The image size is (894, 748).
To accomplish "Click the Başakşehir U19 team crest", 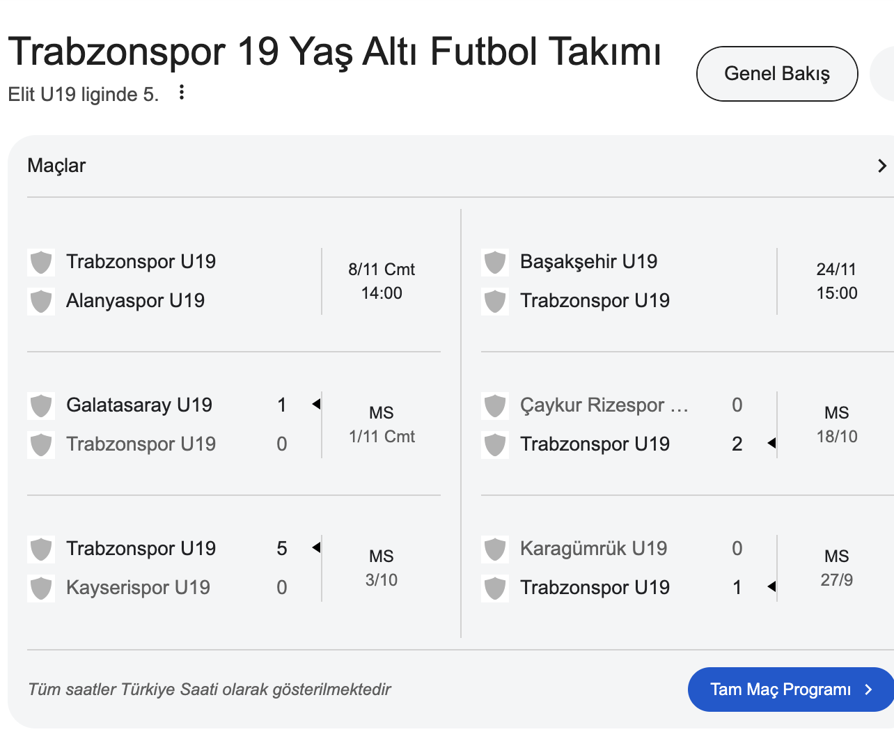I will 495,262.
